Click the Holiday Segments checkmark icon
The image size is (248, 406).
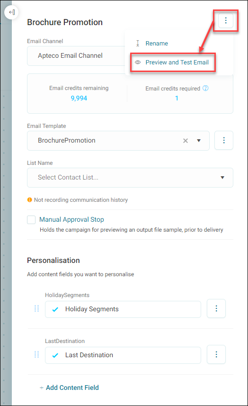(55, 309)
